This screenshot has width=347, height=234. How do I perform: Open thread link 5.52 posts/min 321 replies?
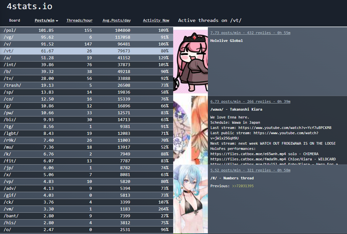pyautogui.click(x=250, y=170)
